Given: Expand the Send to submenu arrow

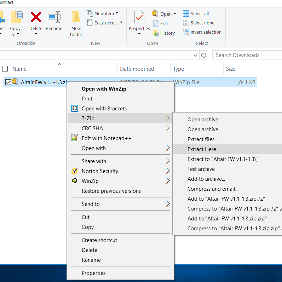Looking at the screenshot, I should tap(168, 204).
